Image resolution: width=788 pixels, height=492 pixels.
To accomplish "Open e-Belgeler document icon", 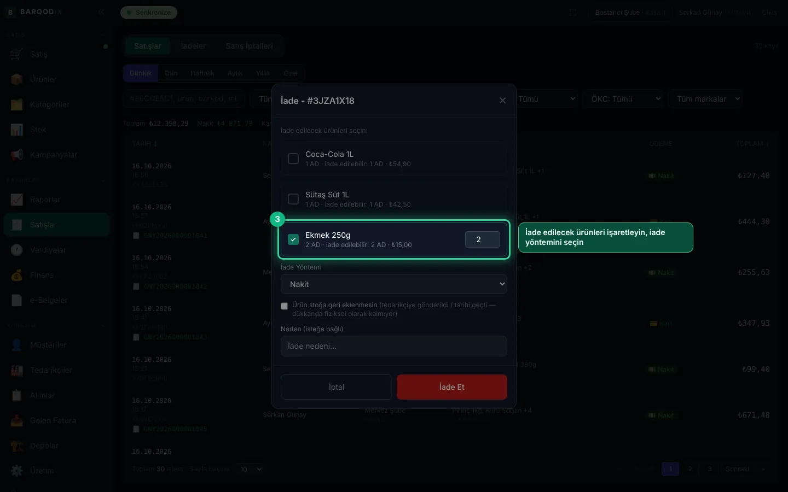I will pyautogui.click(x=17, y=300).
